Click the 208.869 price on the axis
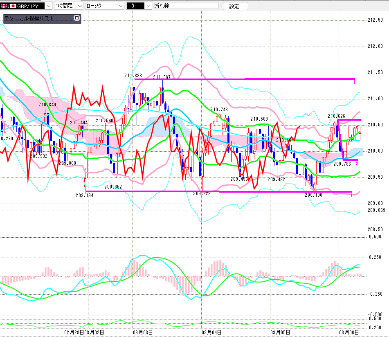This screenshot has width=389, height=337. [x=376, y=210]
